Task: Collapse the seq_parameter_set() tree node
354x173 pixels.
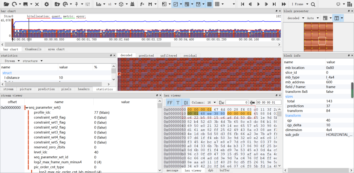Action: pos(27,108)
